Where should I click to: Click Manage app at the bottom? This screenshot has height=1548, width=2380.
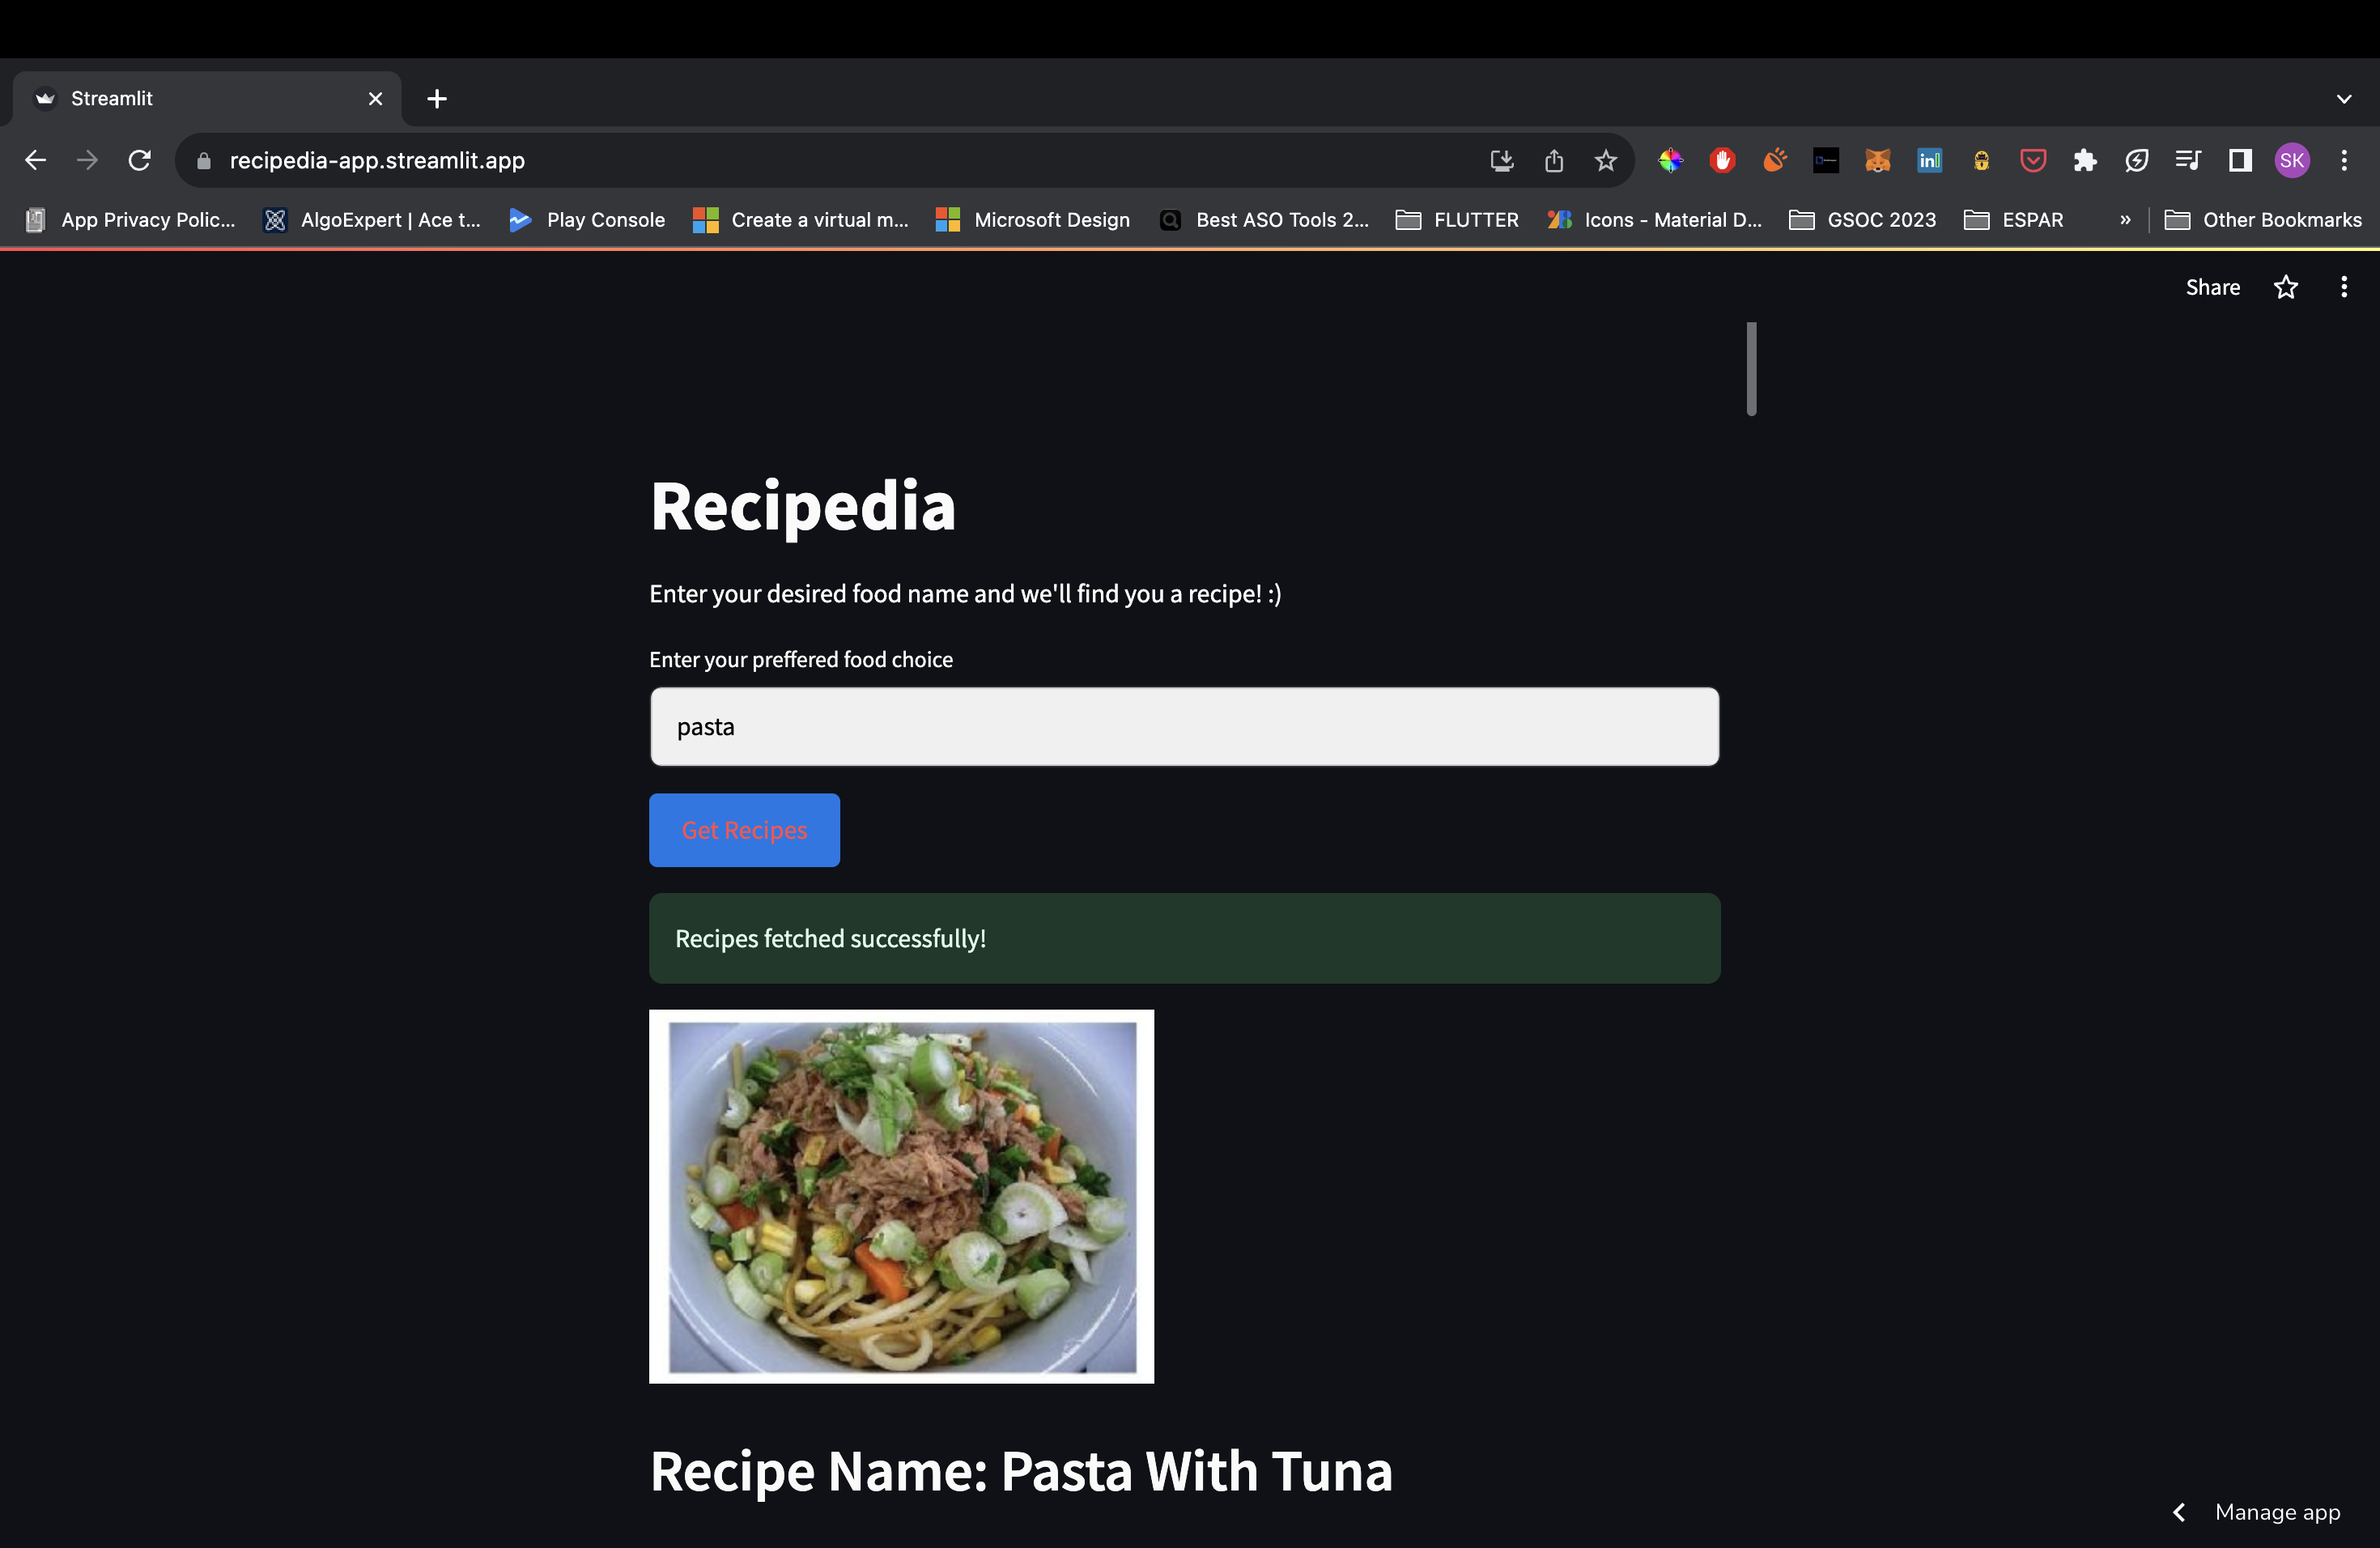(2277, 1512)
